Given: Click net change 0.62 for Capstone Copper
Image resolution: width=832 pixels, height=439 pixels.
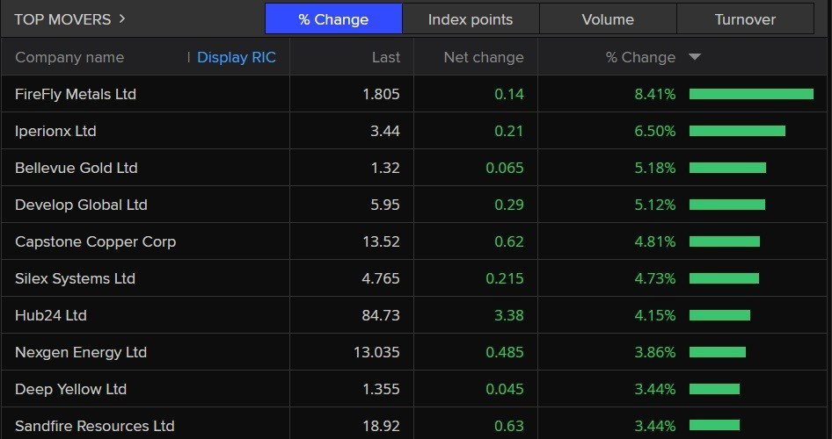Looking at the screenshot, I should pyautogui.click(x=509, y=241).
